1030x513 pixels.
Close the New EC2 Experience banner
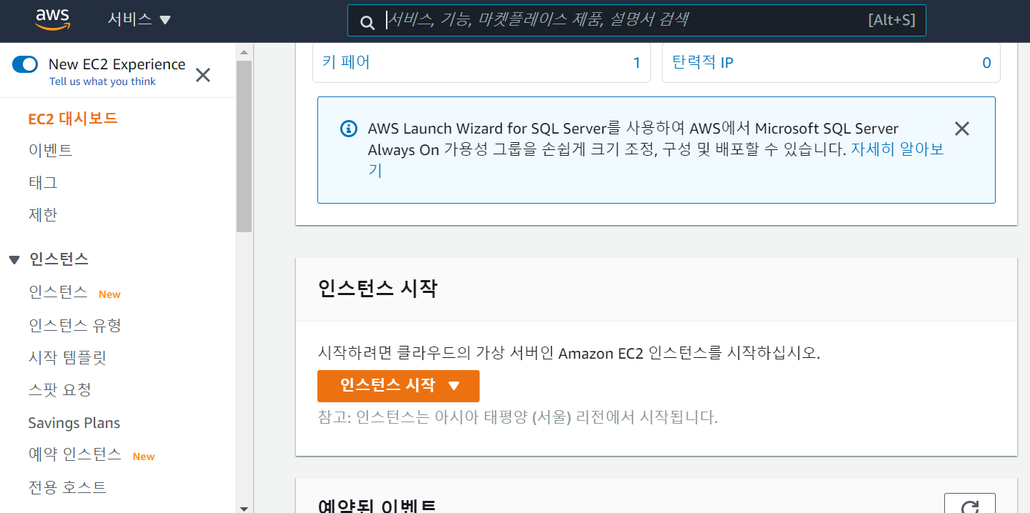tap(203, 75)
